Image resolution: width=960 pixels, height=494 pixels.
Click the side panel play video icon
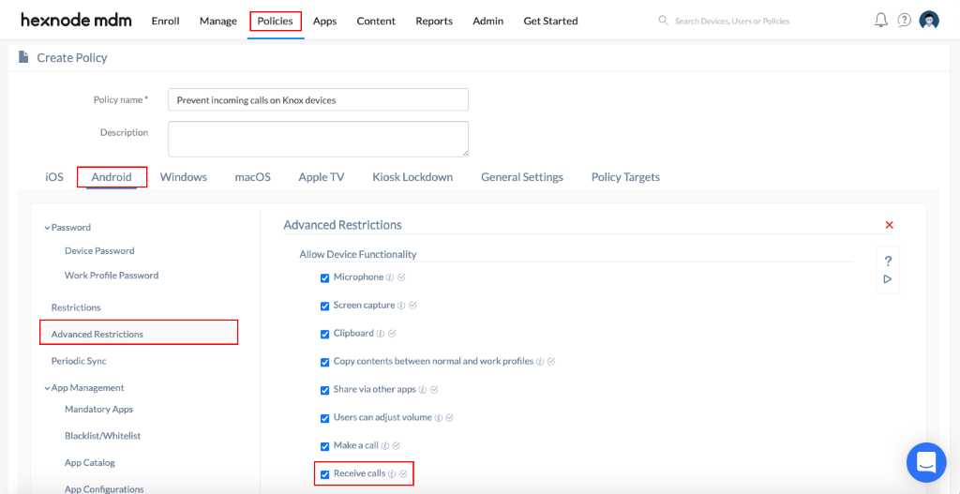[888, 279]
